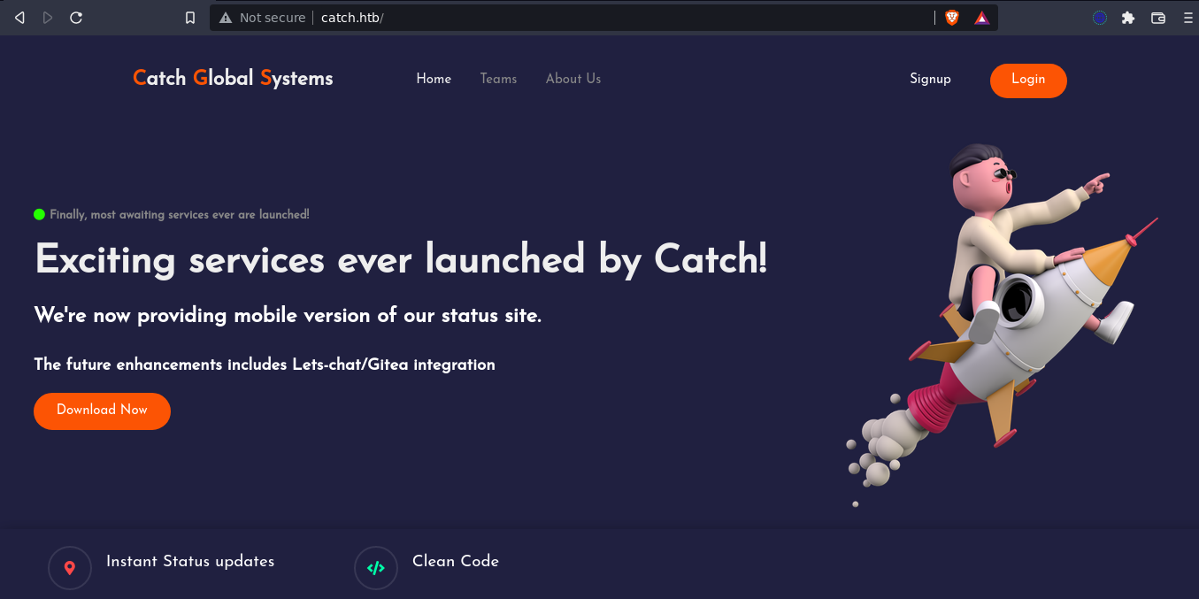Open the Brave Shields lion icon
This screenshot has height=599, width=1199.
(952, 18)
